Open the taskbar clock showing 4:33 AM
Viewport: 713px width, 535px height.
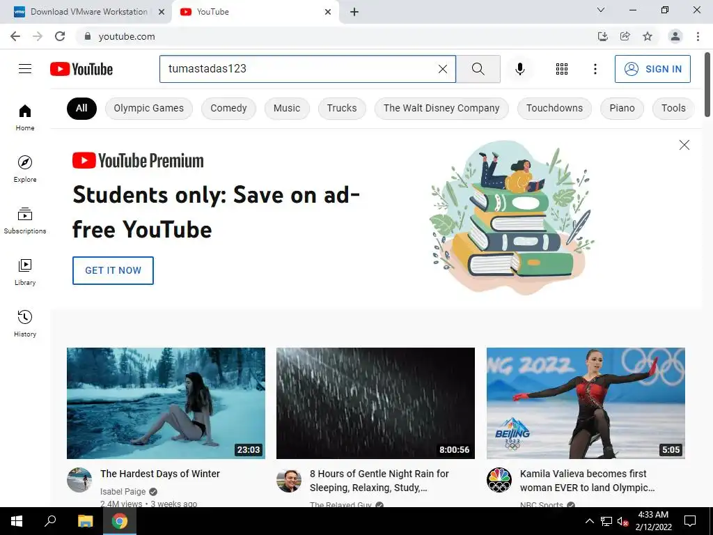(653, 521)
